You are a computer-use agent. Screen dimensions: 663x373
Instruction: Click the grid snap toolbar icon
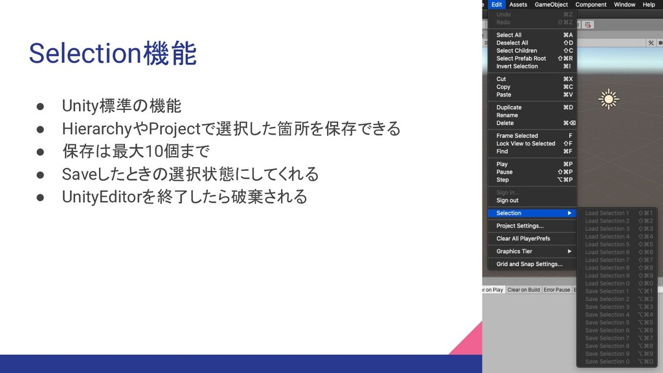point(588,25)
